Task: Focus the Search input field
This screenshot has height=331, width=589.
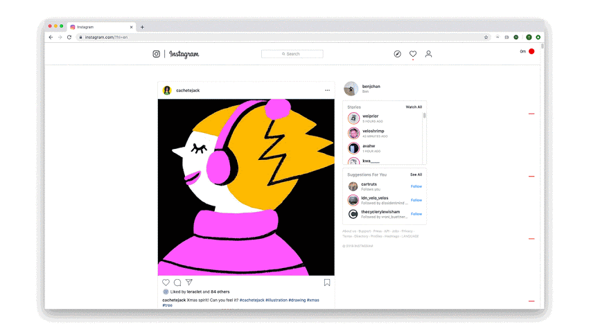Action: click(x=292, y=54)
